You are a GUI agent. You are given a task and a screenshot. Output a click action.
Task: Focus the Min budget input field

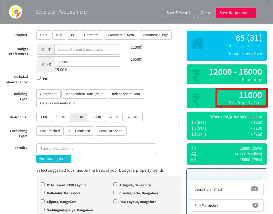87,49
